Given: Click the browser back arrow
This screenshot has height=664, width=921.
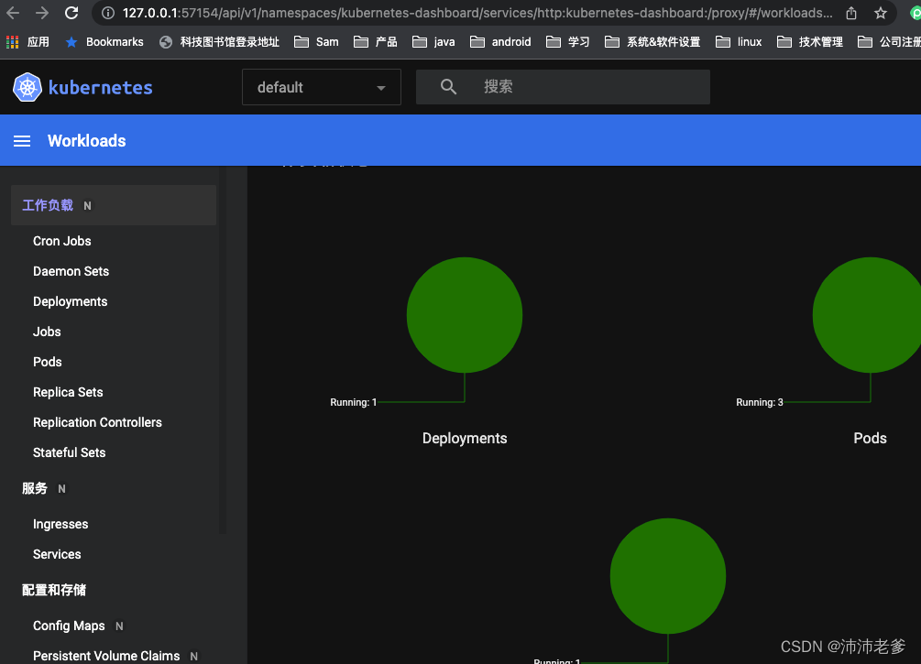Looking at the screenshot, I should click(14, 14).
